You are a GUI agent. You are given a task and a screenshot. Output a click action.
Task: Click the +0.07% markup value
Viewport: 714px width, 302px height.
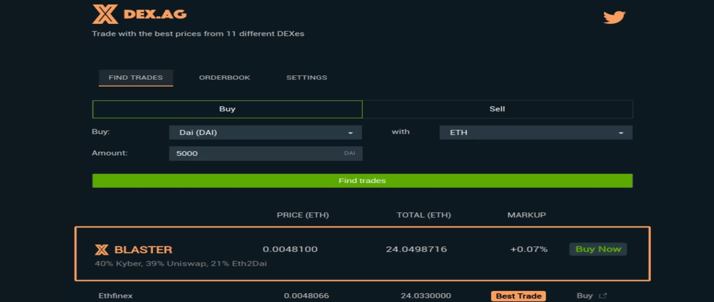point(529,249)
